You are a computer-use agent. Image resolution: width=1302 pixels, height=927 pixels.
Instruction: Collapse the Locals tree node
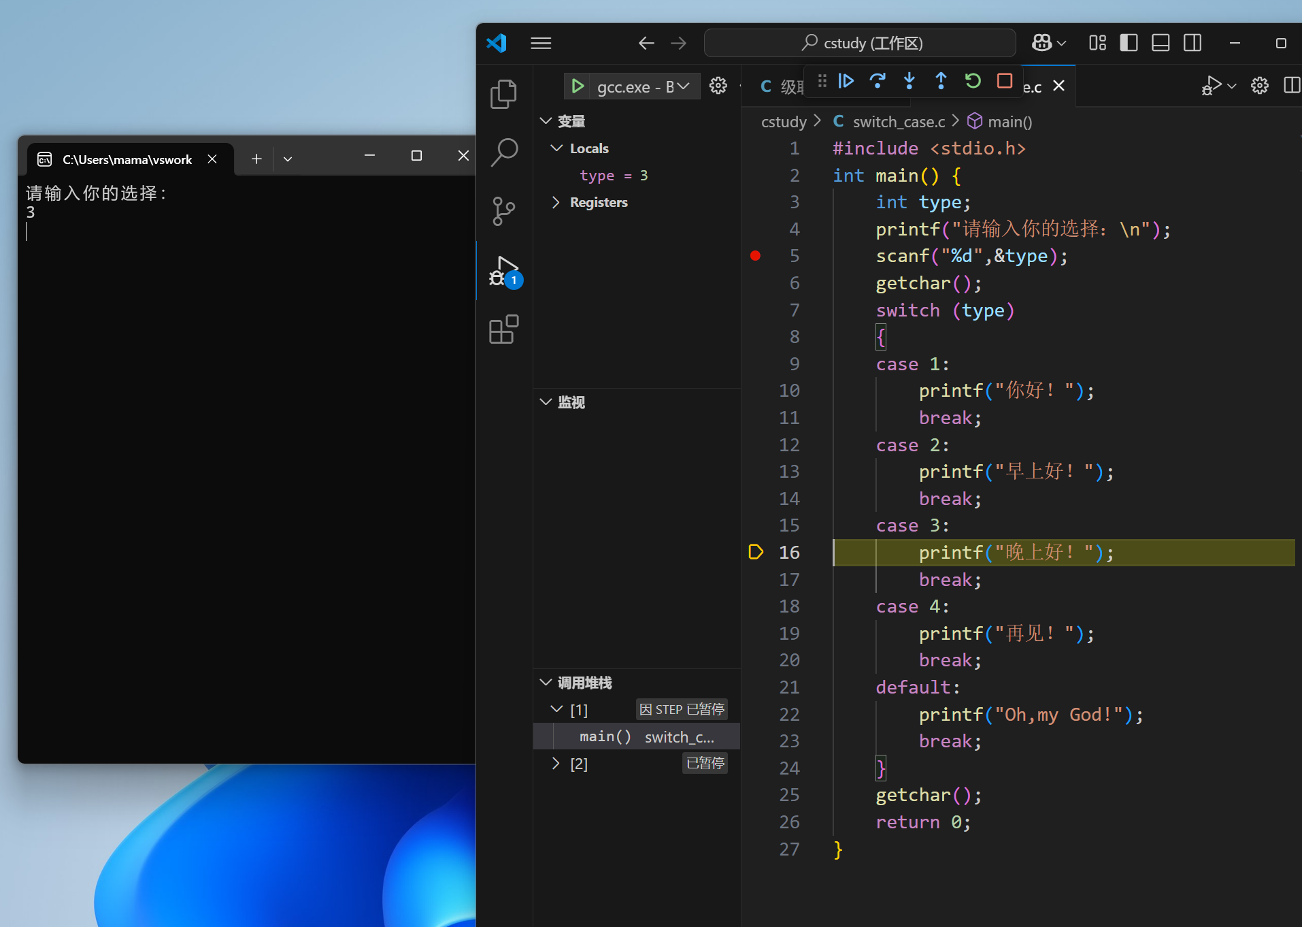pos(556,148)
